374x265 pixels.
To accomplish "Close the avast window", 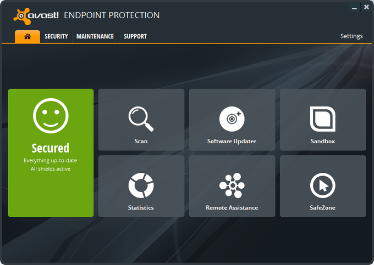I will [366, 7].
